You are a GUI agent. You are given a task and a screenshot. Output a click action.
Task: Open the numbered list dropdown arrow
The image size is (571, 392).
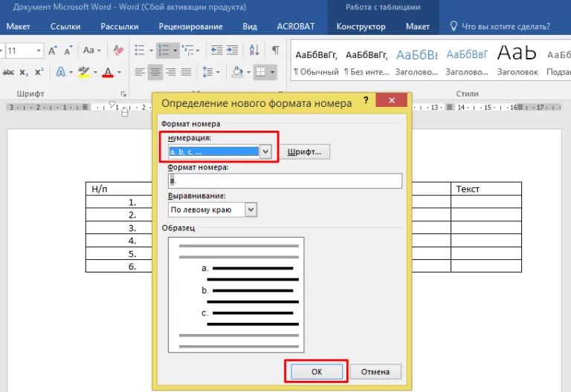175,50
